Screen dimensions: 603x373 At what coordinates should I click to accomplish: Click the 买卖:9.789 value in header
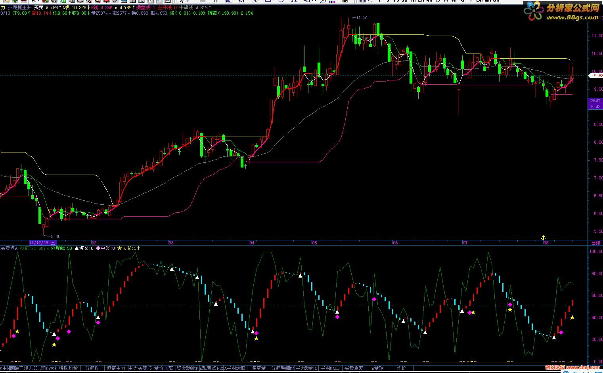tap(48, 8)
